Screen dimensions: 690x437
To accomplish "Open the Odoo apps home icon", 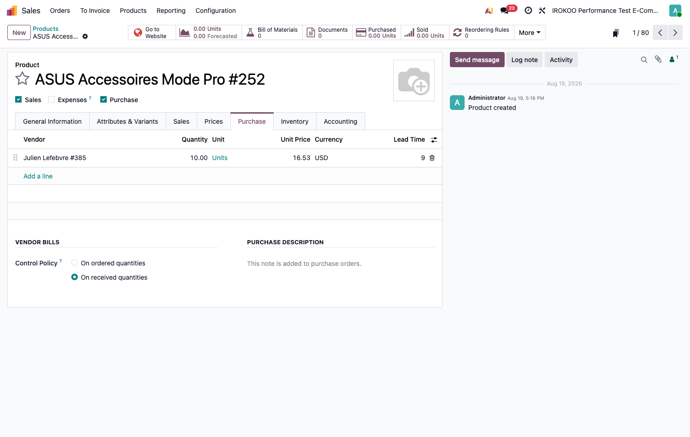I will [x=12, y=11].
